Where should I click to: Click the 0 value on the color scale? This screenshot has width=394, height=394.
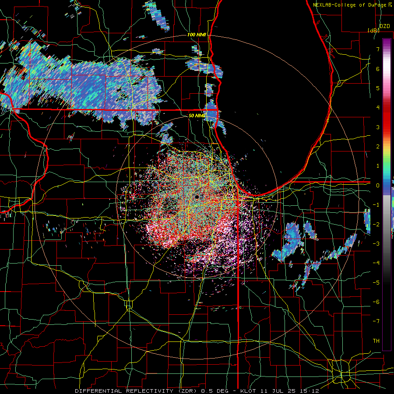click(378, 186)
